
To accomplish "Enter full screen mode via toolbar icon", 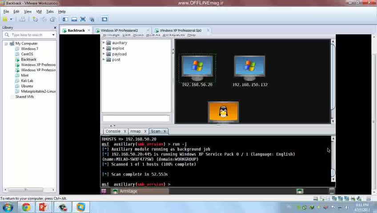I will coord(83,19).
